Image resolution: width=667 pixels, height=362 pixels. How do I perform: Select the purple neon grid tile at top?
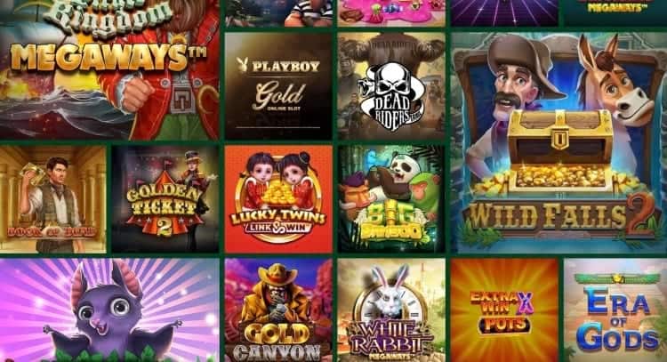pyautogui.click(x=504, y=13)
